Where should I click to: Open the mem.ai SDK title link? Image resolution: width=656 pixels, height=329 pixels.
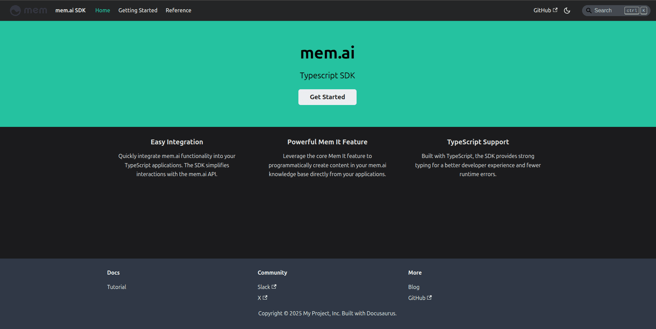(70, 11)
